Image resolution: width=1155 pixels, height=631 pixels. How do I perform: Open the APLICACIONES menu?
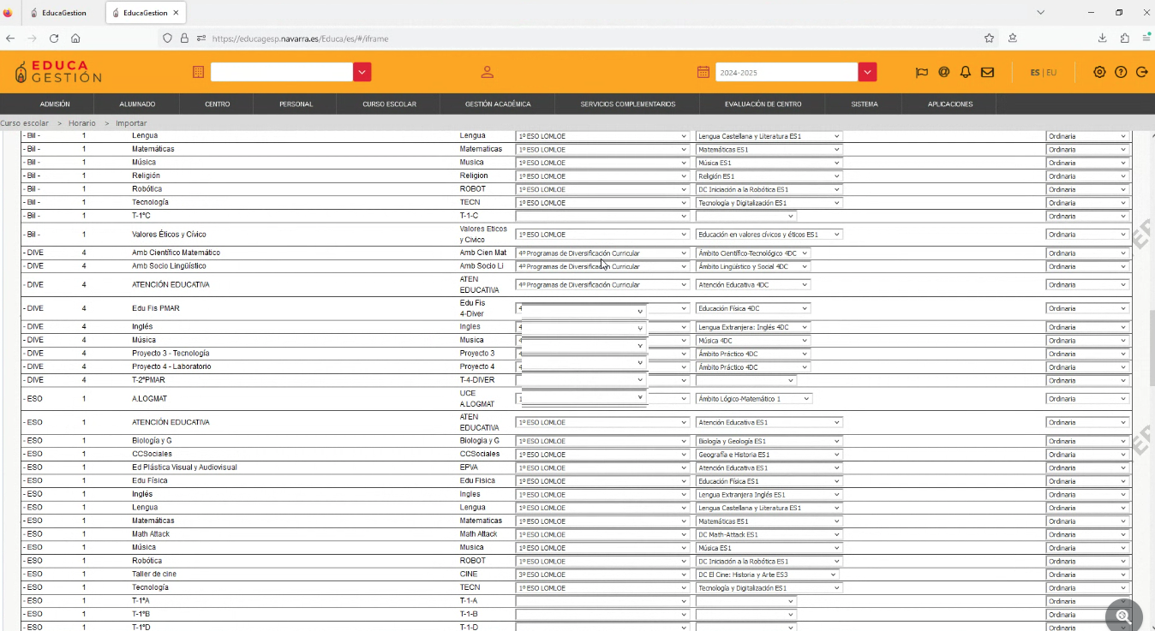(x=950, y=104)
